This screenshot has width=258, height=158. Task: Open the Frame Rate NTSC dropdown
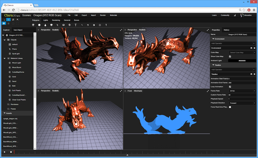point(242,91)
